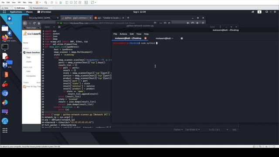
Task: Open the terminal File menu
Action: tap(115, 34)
